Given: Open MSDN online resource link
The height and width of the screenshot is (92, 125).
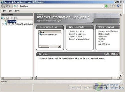Looking at the screenshot, I should click(x=101, y=42).
